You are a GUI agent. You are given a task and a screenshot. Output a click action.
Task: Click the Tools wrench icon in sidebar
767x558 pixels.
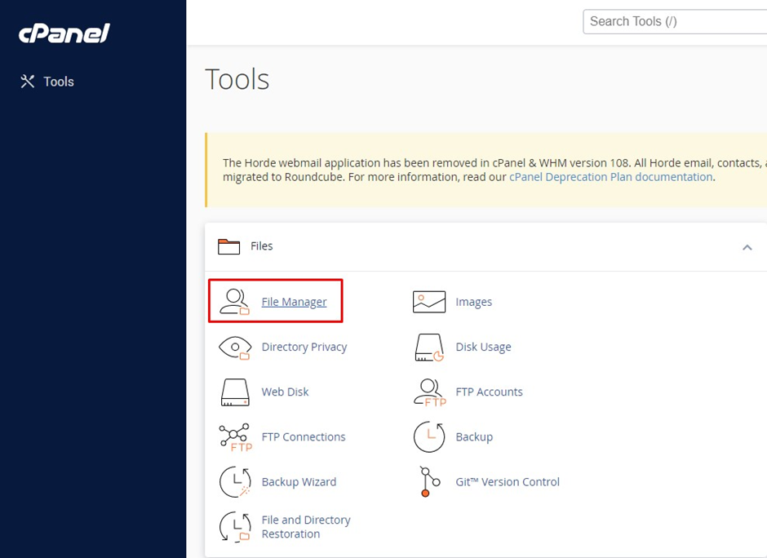click(x=28, y=82)
